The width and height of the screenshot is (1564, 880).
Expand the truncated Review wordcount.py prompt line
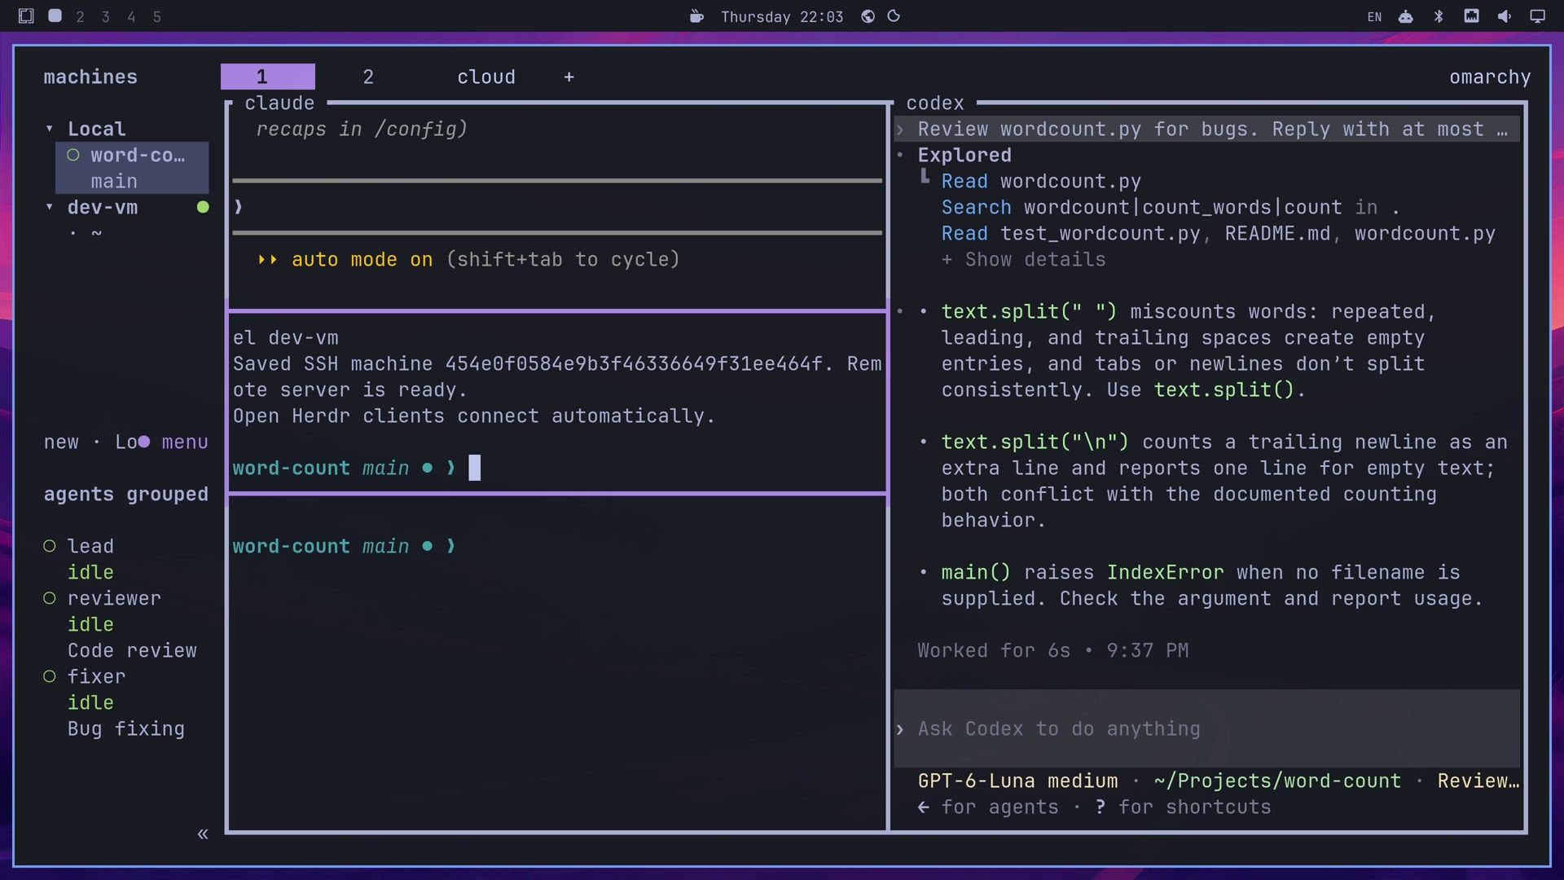click(1207, 129)
